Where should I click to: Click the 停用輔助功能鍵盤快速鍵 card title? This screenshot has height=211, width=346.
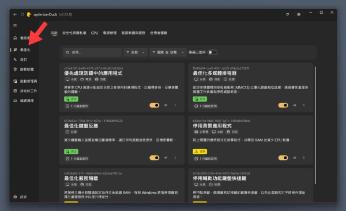click(220, 178)
